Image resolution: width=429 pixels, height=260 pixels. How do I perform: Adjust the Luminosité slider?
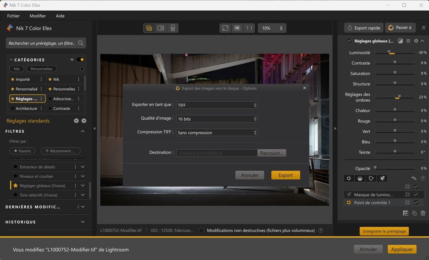[x=395, y=52]
